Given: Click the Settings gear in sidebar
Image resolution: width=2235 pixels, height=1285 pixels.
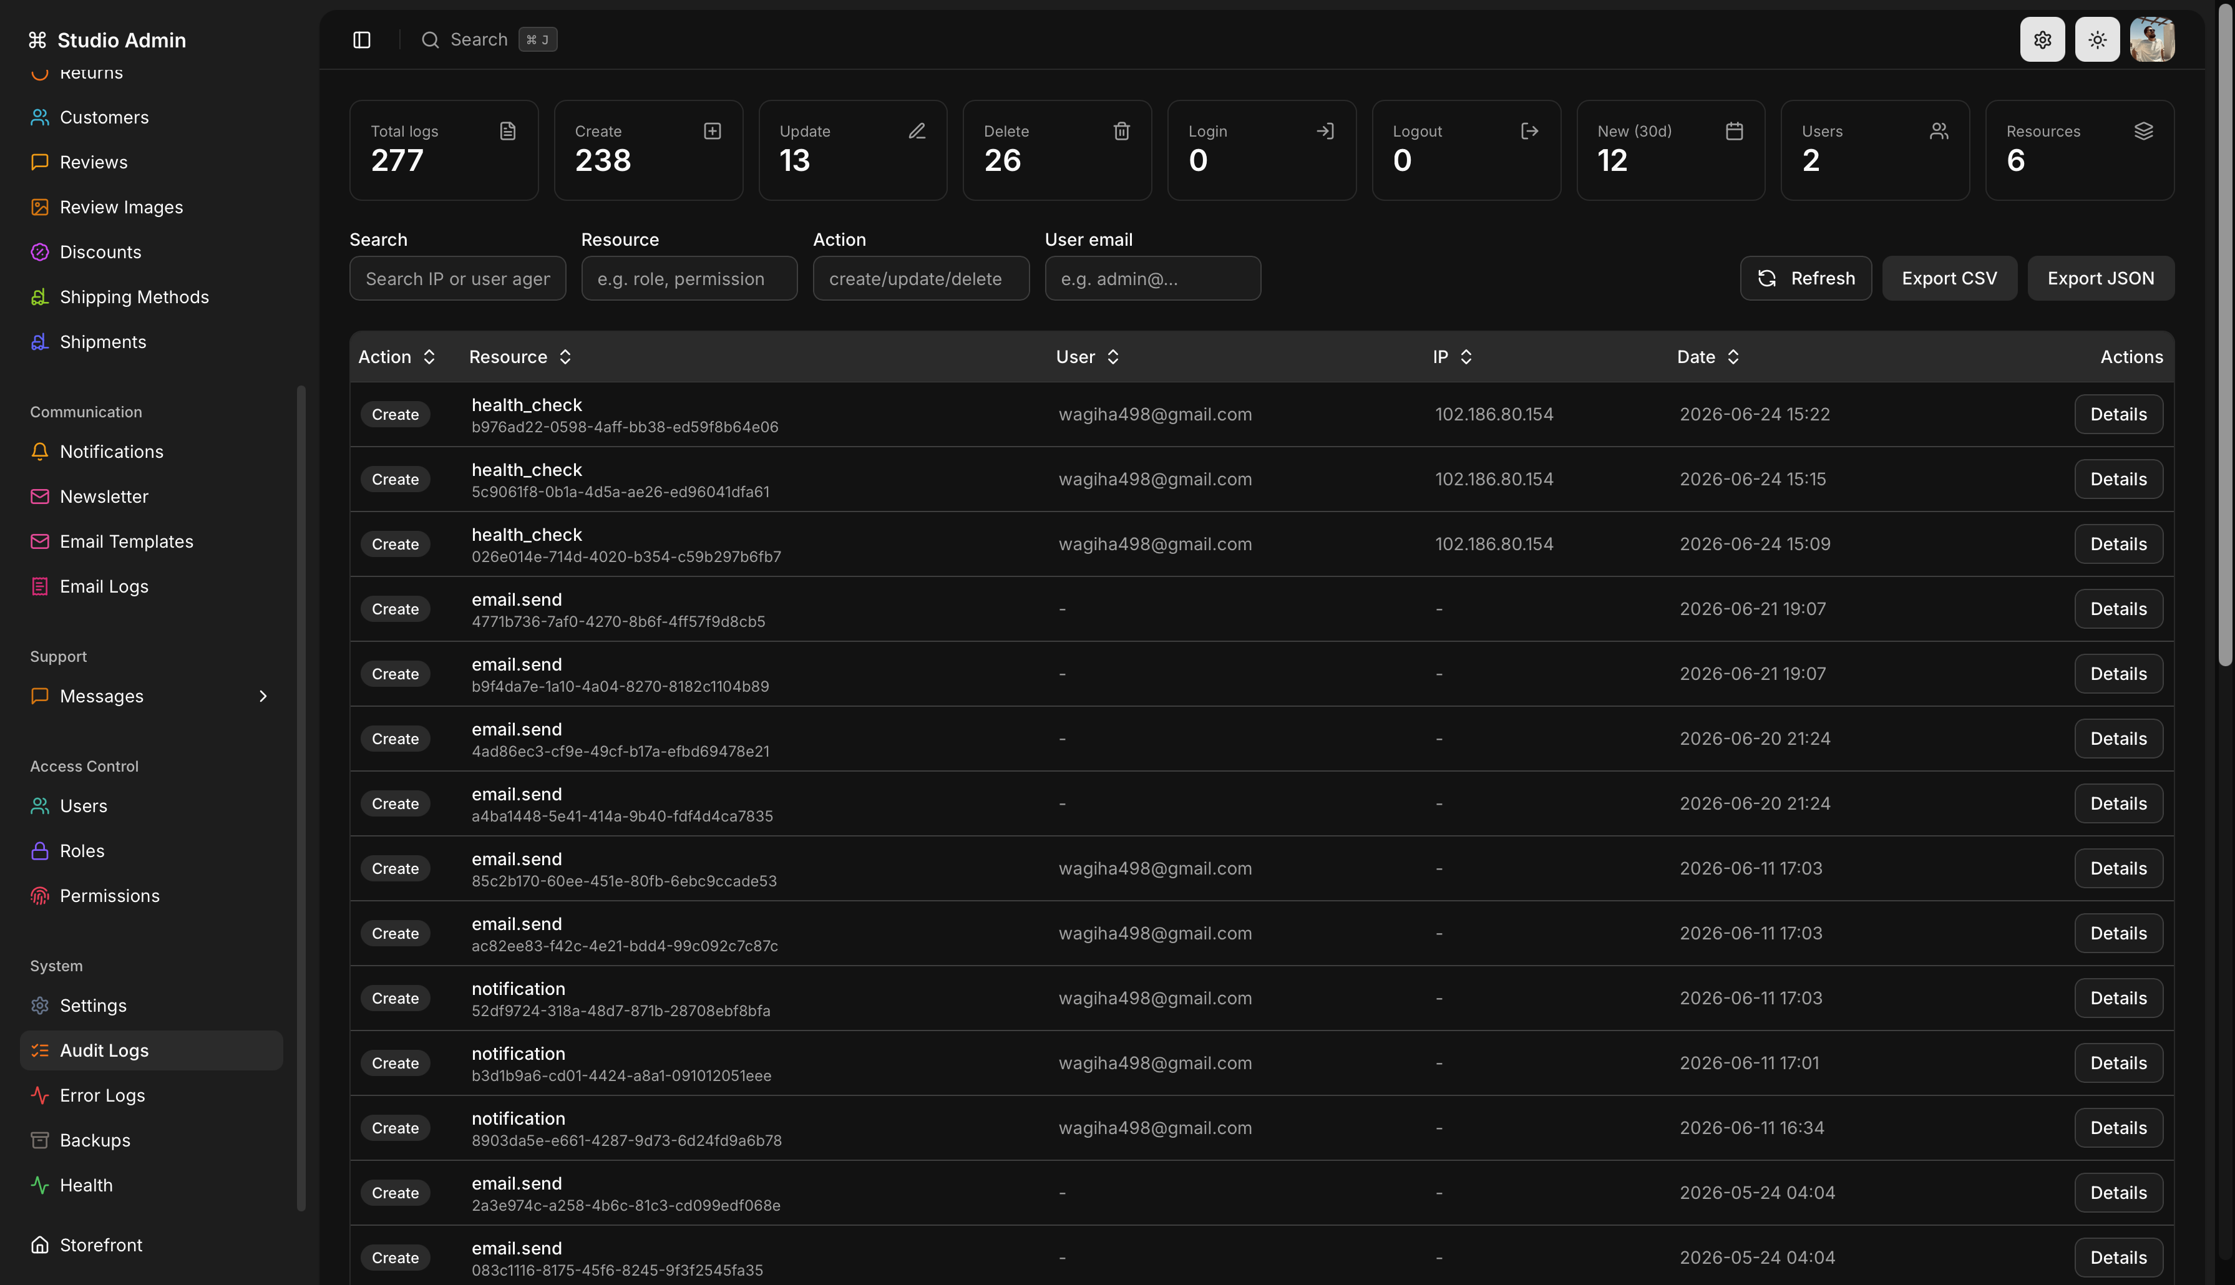Looking at the screenshot, I should [40, 1006].
